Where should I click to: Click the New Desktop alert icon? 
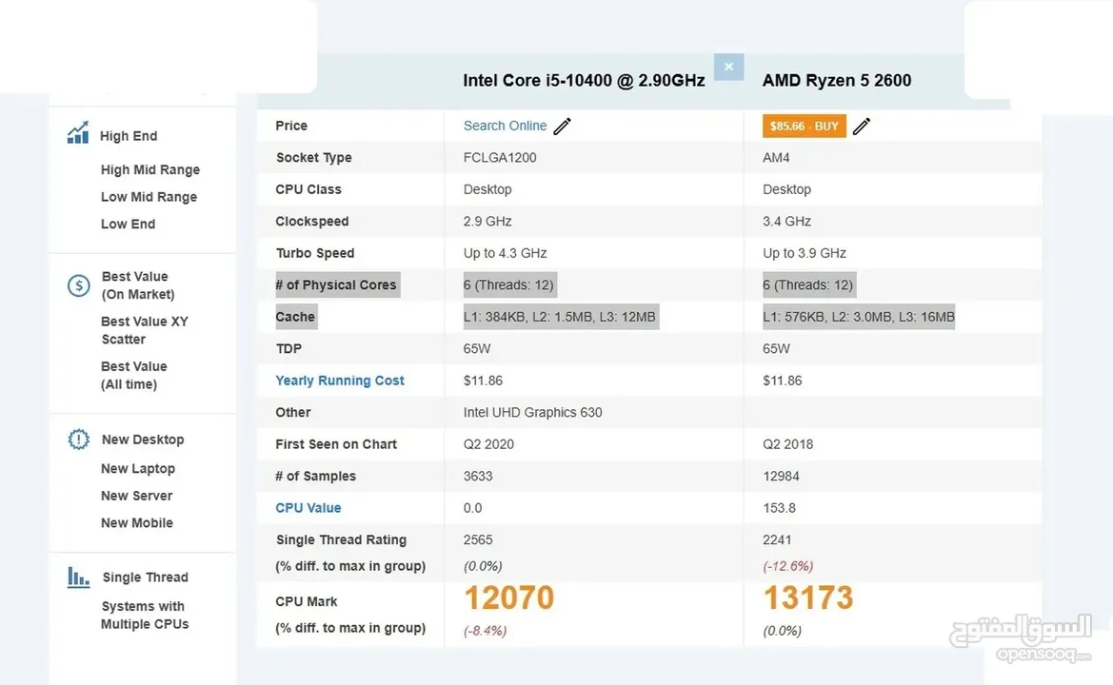click(x=78, y=440)
